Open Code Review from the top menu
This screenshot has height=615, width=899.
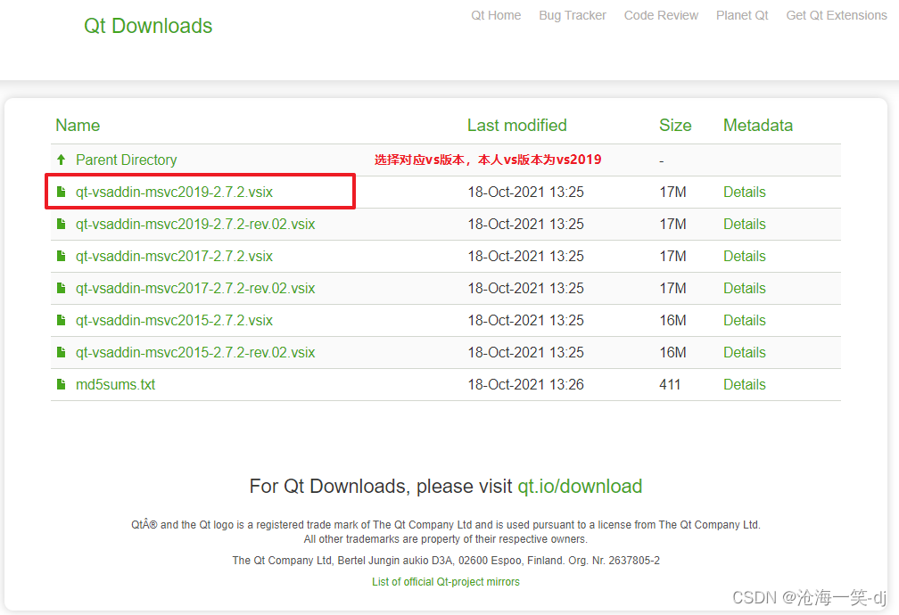pos(661,15)
